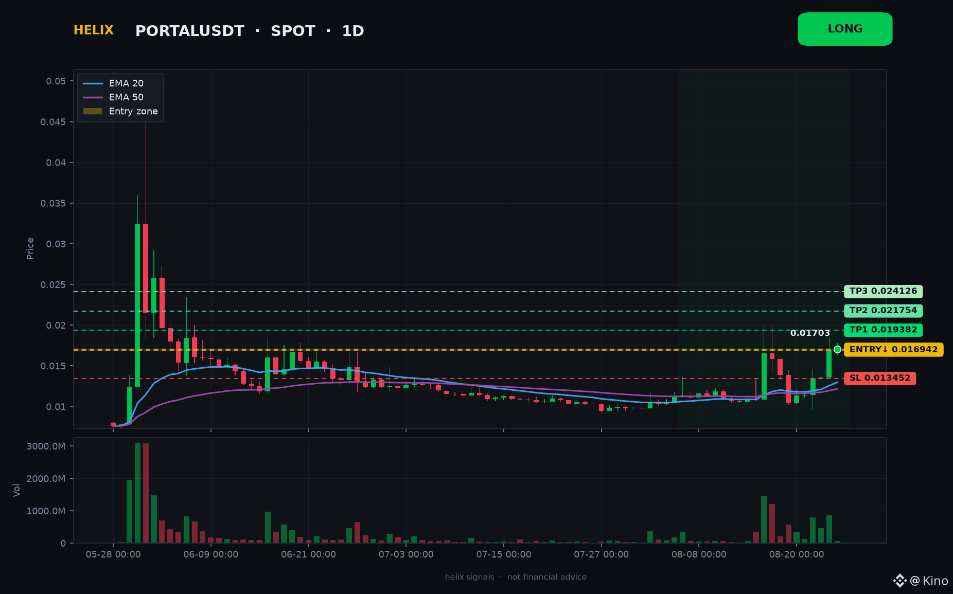Click the purple EMA 50 legend line swatch
This screenshot has width=953, height=594.
(x=93, y=97)
